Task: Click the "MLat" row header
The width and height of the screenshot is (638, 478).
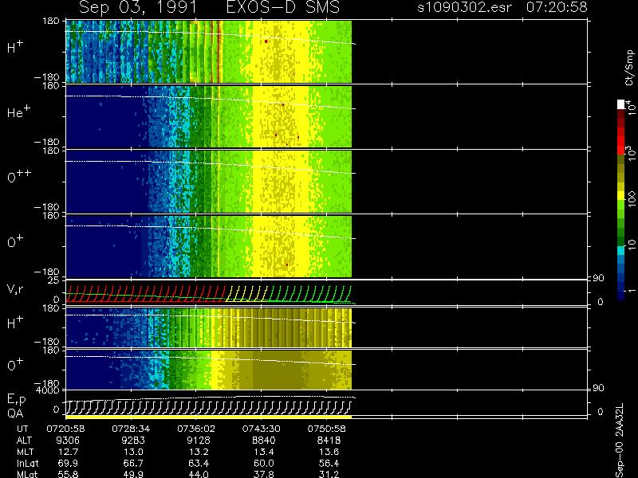Action: click(27, 474)
